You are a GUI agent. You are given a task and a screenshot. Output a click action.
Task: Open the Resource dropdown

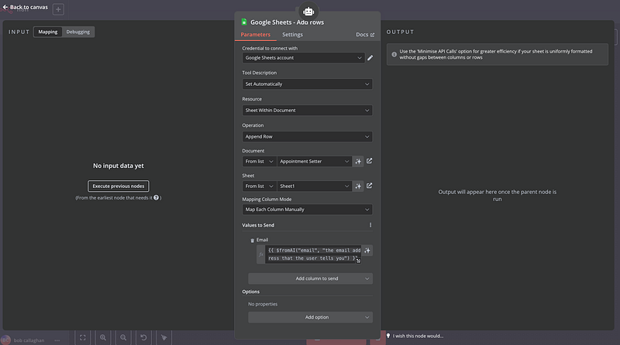coord(307,111)
